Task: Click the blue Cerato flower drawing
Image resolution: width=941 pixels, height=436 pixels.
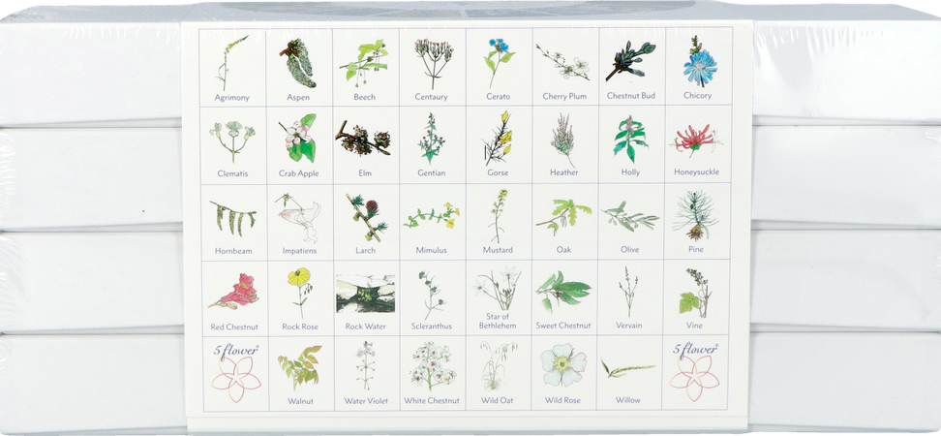Action: [499, 62]
